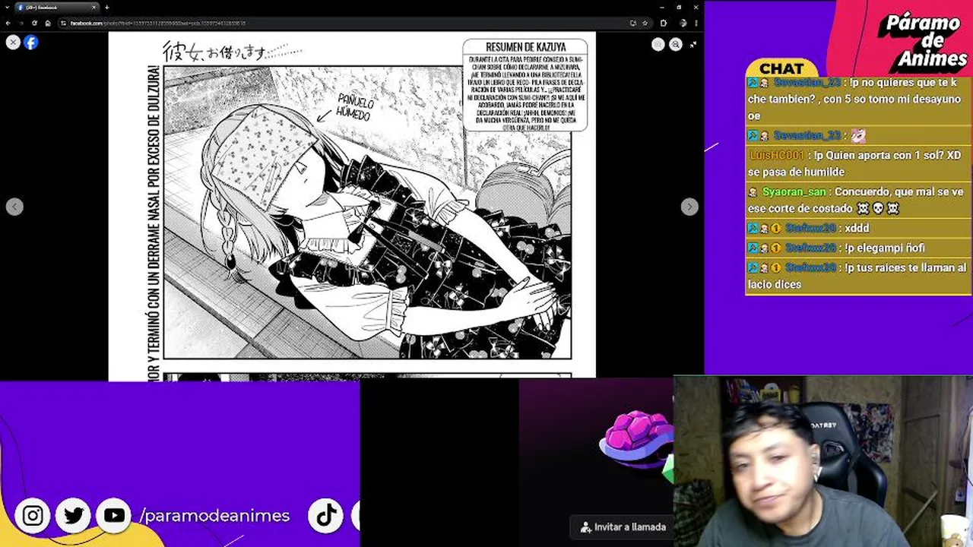Click skull emojis in Syaoran_san message

click(x=878, y=208)
